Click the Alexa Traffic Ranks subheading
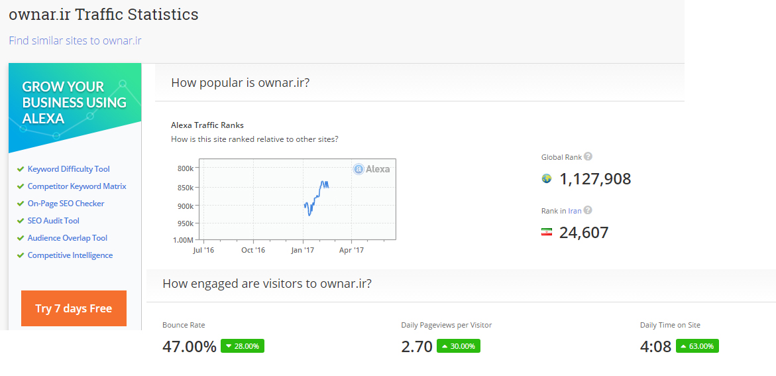 [x=207, y=125]
